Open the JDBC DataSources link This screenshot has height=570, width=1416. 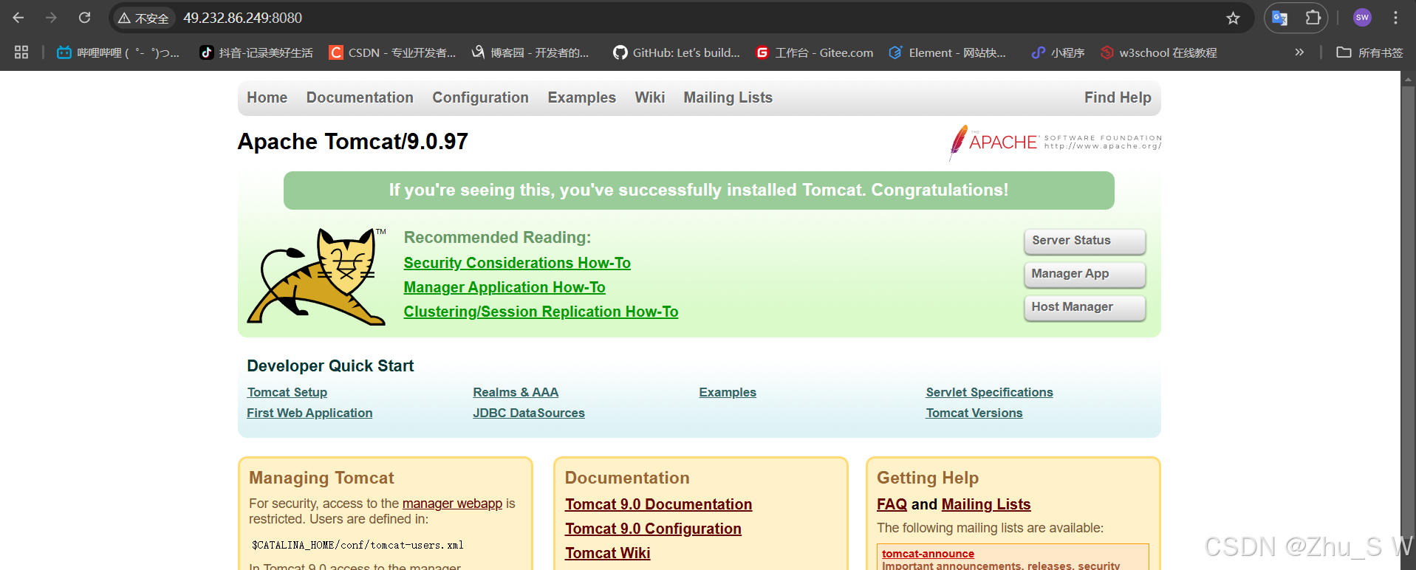pyautogui.click(x=529, y=413)
